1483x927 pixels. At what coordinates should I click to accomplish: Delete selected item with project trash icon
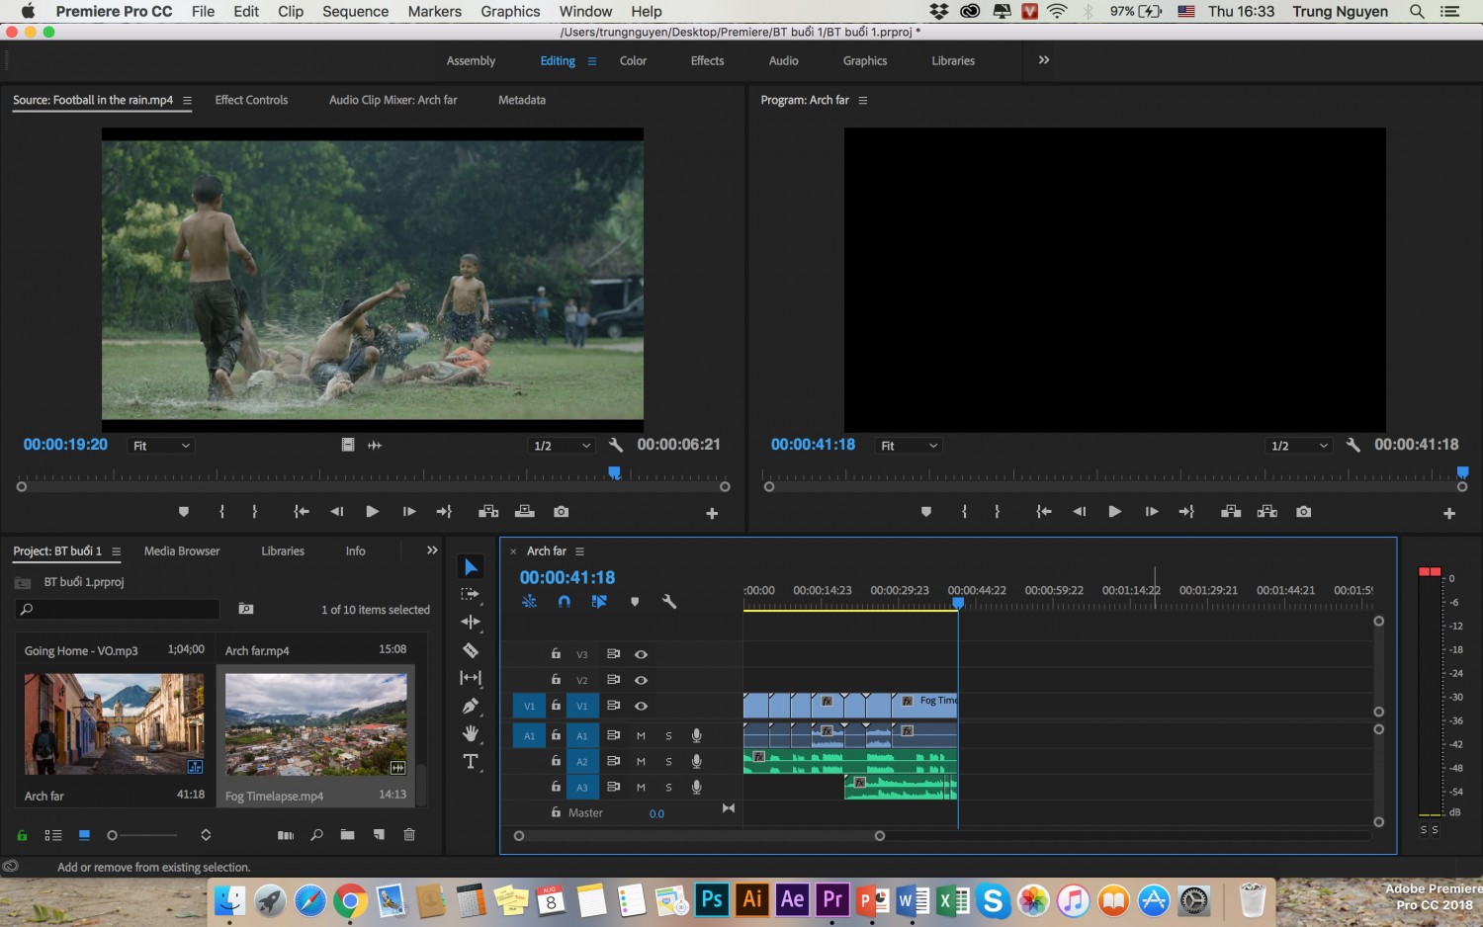point(409,835)
